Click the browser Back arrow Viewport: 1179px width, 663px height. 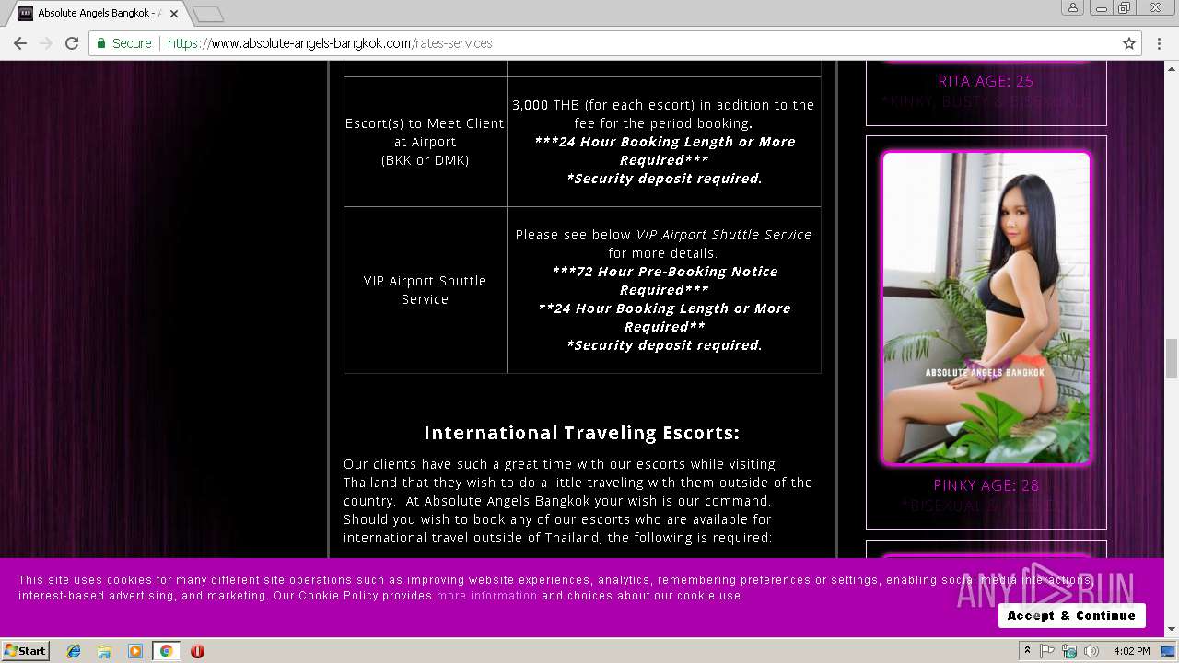(20, 43)
